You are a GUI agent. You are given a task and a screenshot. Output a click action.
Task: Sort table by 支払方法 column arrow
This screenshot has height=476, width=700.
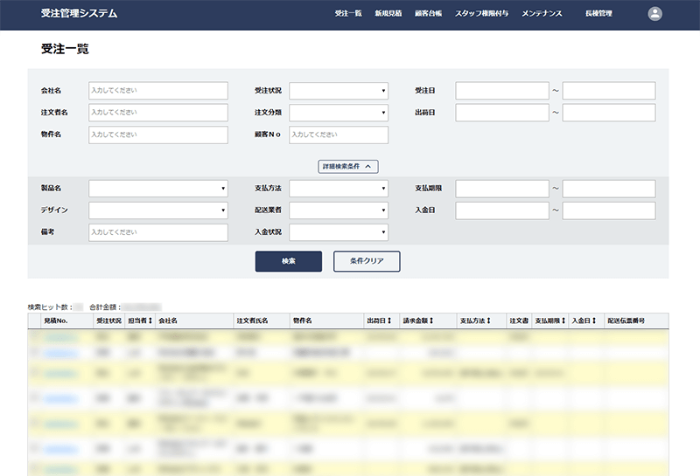[488, 321]
